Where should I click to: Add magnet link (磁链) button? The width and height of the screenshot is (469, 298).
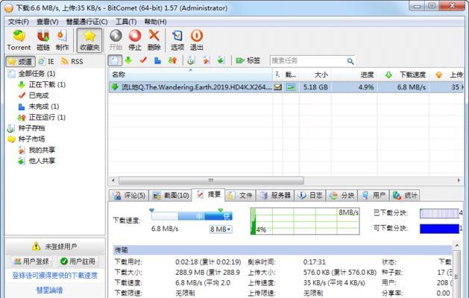coord(43,40)
